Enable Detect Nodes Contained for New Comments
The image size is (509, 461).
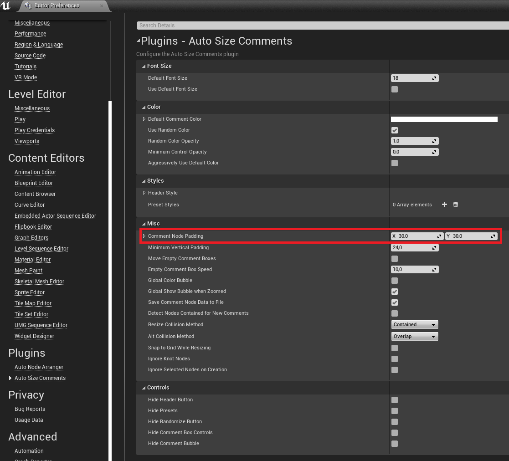[x=395, y=313]
